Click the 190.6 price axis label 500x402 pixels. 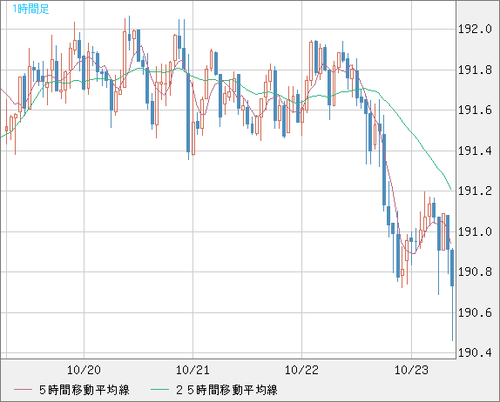[x=475, y=312]
